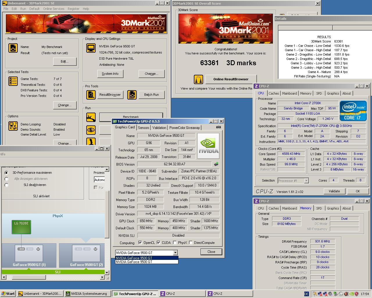The image size is (372, 298).
Task: Open Graphics tab in lower CPU-Z window
Action: pos(333,208)
